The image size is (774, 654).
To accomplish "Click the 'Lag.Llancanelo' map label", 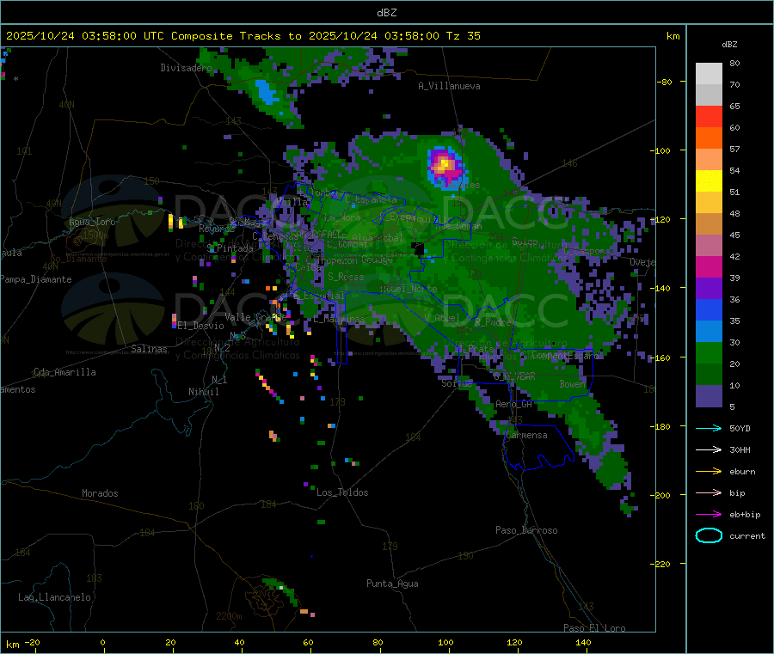I will 55,597.
